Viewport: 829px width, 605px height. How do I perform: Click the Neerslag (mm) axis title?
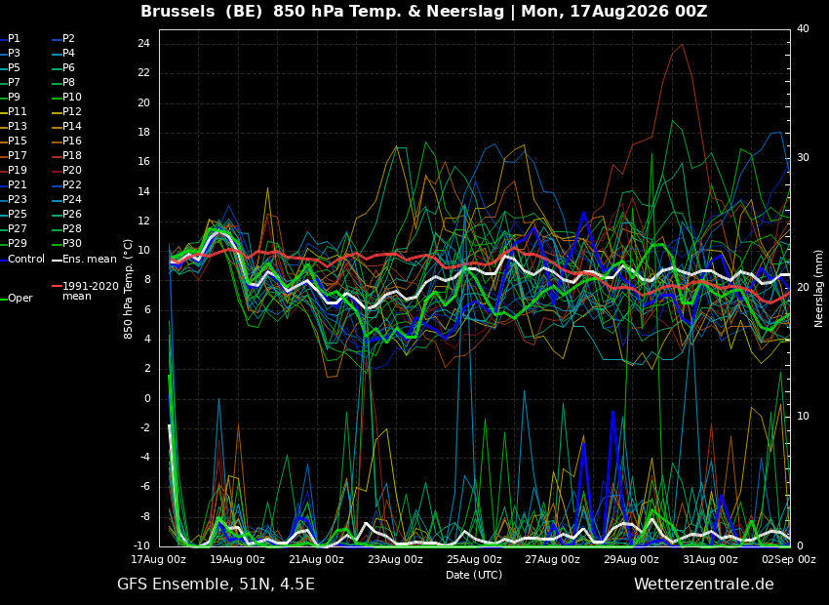click(819, 289)
